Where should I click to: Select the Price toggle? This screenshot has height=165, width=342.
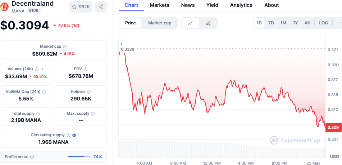(131, 23)
